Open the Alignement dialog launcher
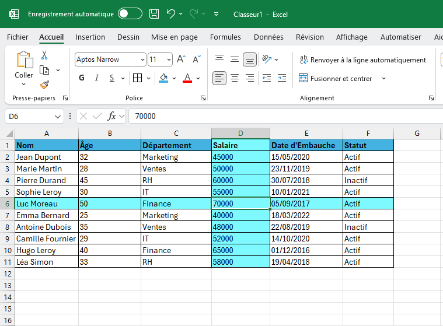Image resolution: width=443 pixels, height=326 pixels. (431, 98)
